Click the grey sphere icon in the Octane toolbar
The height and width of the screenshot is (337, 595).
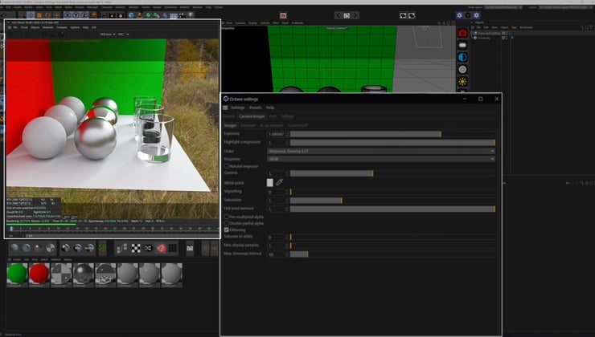[462, 69]
